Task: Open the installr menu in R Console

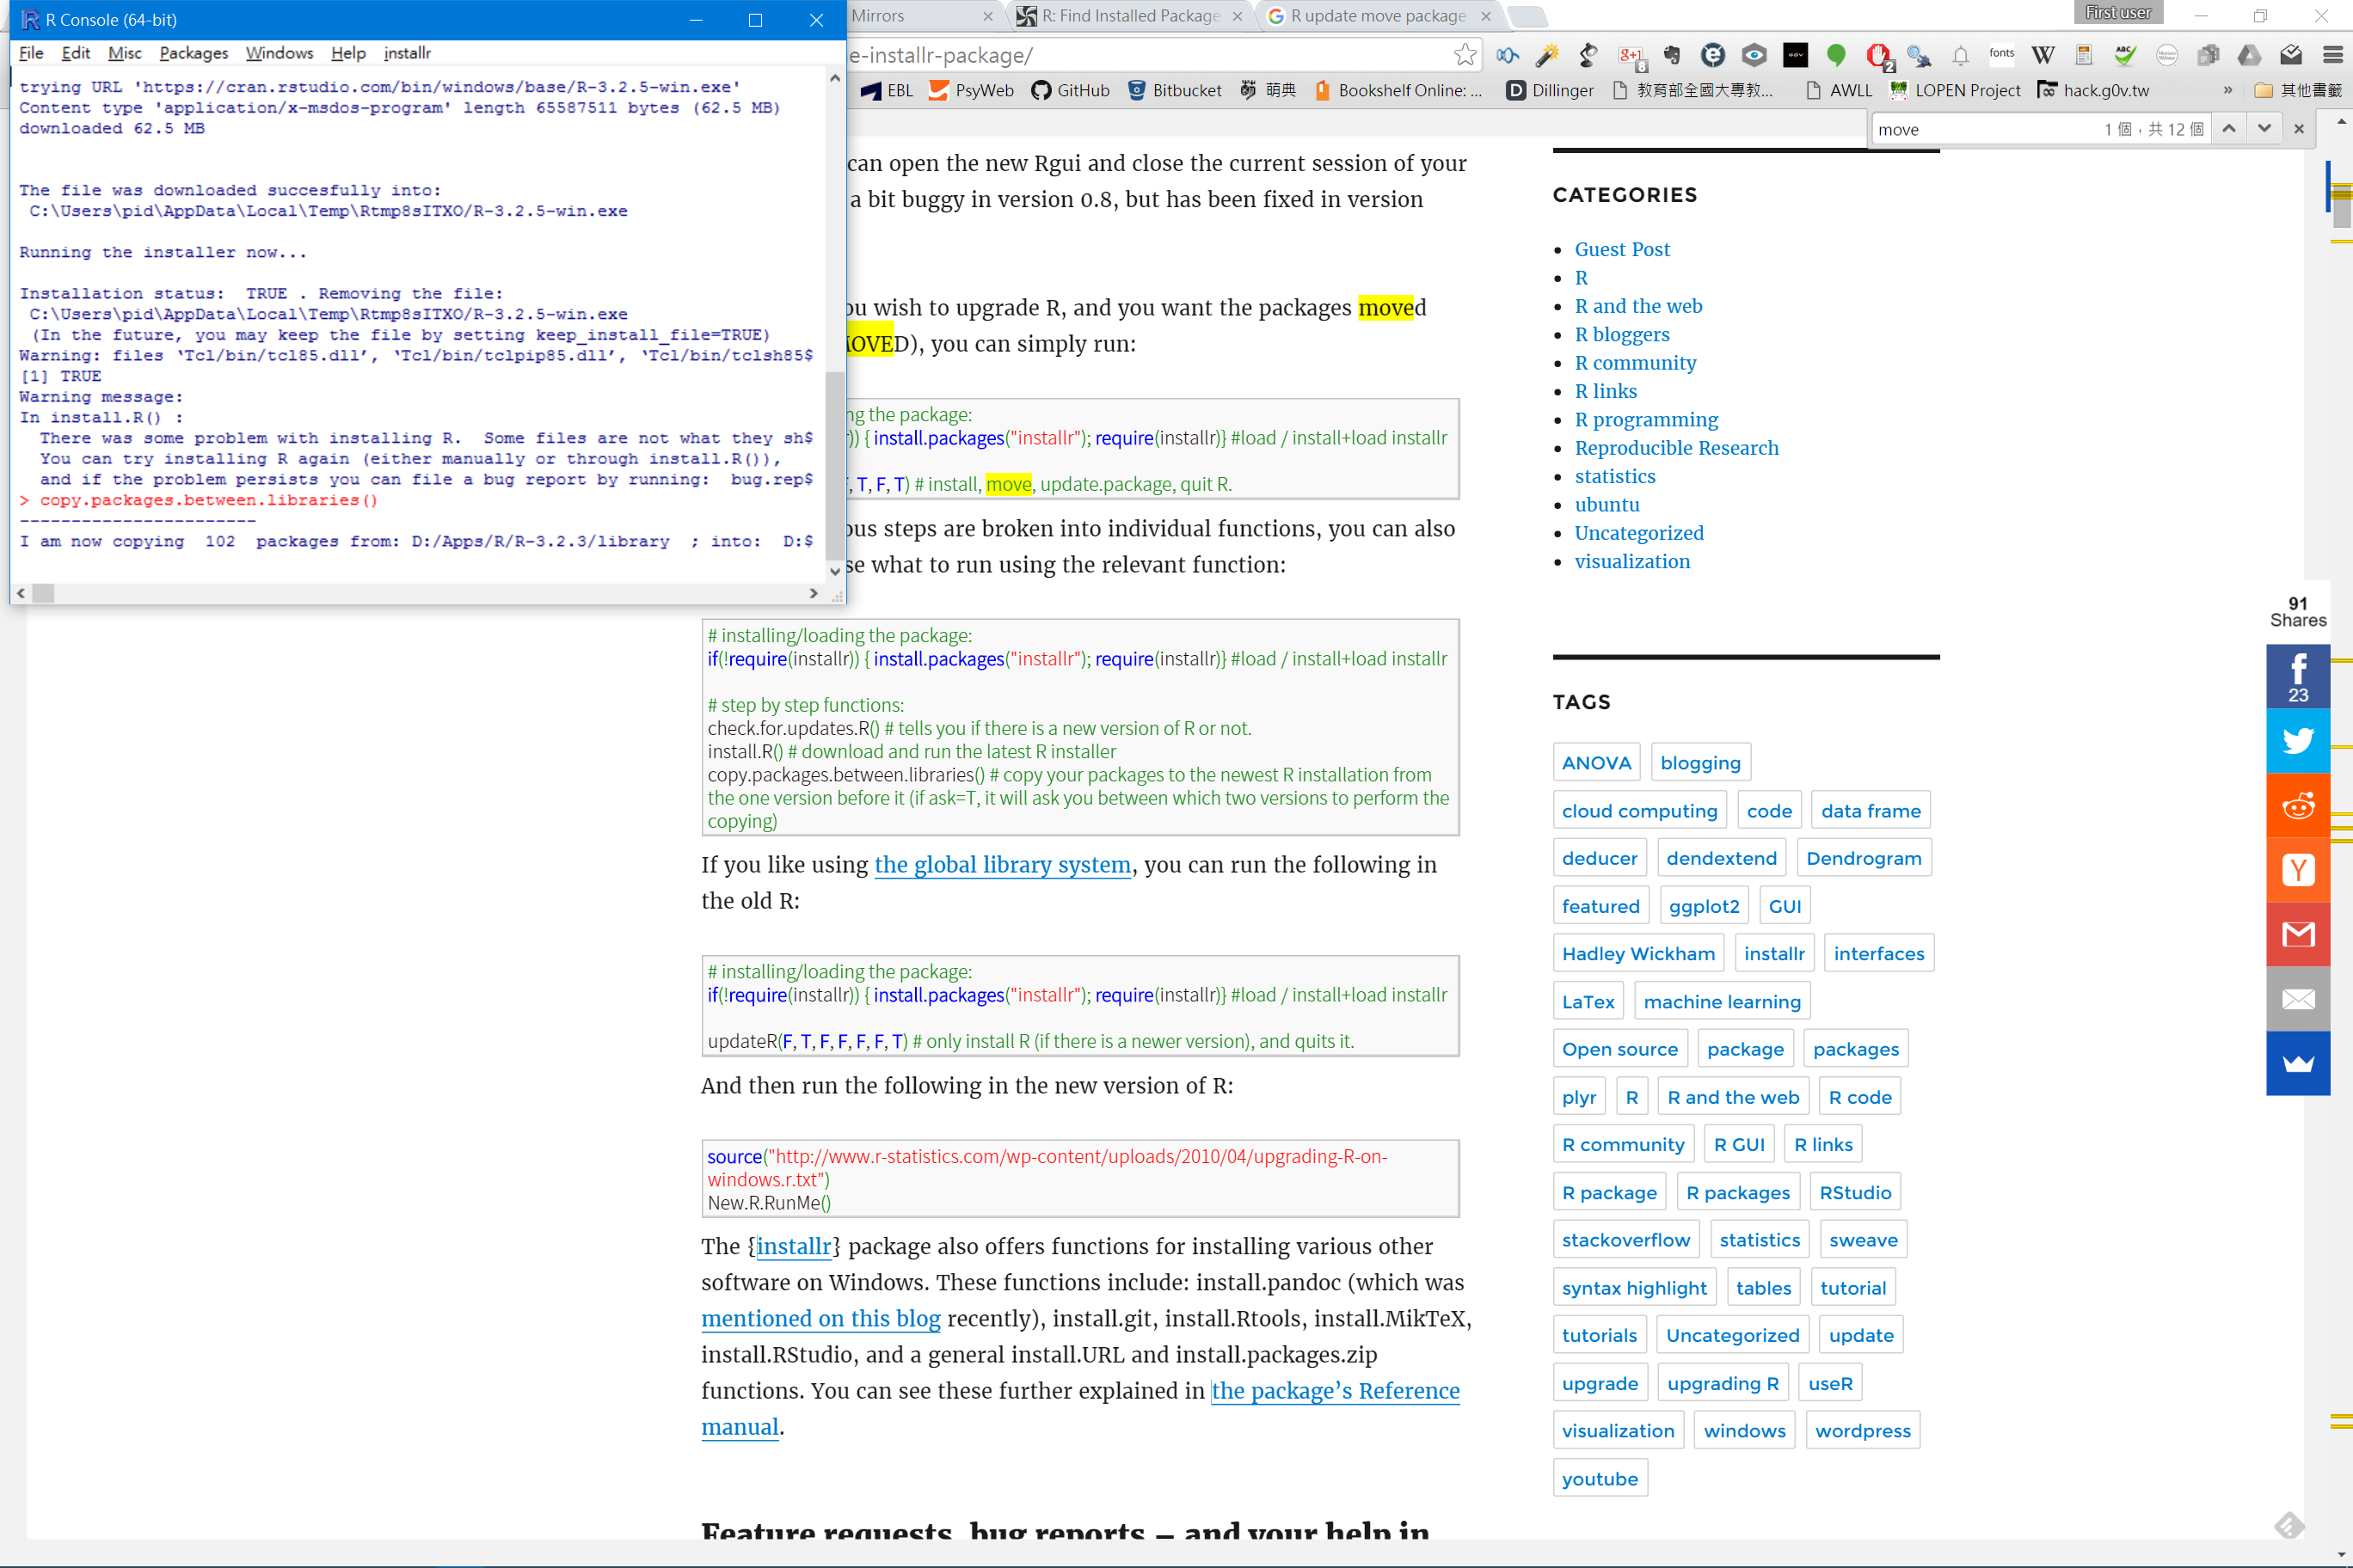Action: [407, 53]
